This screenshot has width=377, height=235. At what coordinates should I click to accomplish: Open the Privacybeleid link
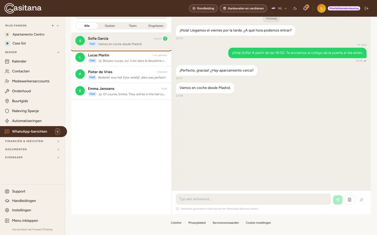coord(197,223)
